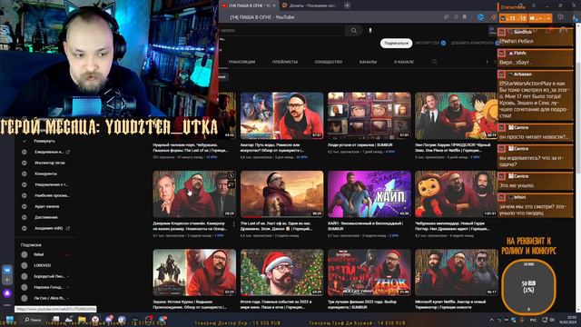Click the tray clock showing 22:33
The height and width of the screenshot is (327, 581).
[566, 320]
